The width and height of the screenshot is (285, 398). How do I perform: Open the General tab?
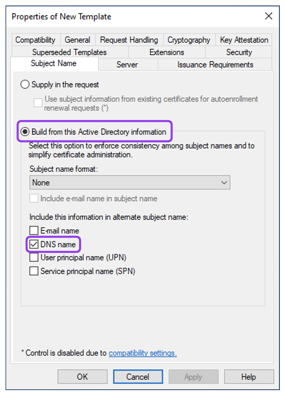coord(77,40)
